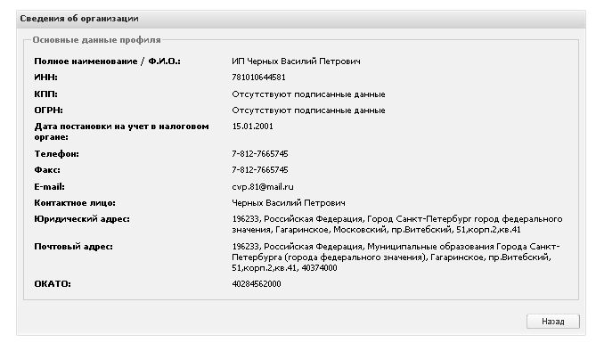The height and width of the screenshot is (351, 596).
Task: Click the ОКАТО field label
Action: 53,283
